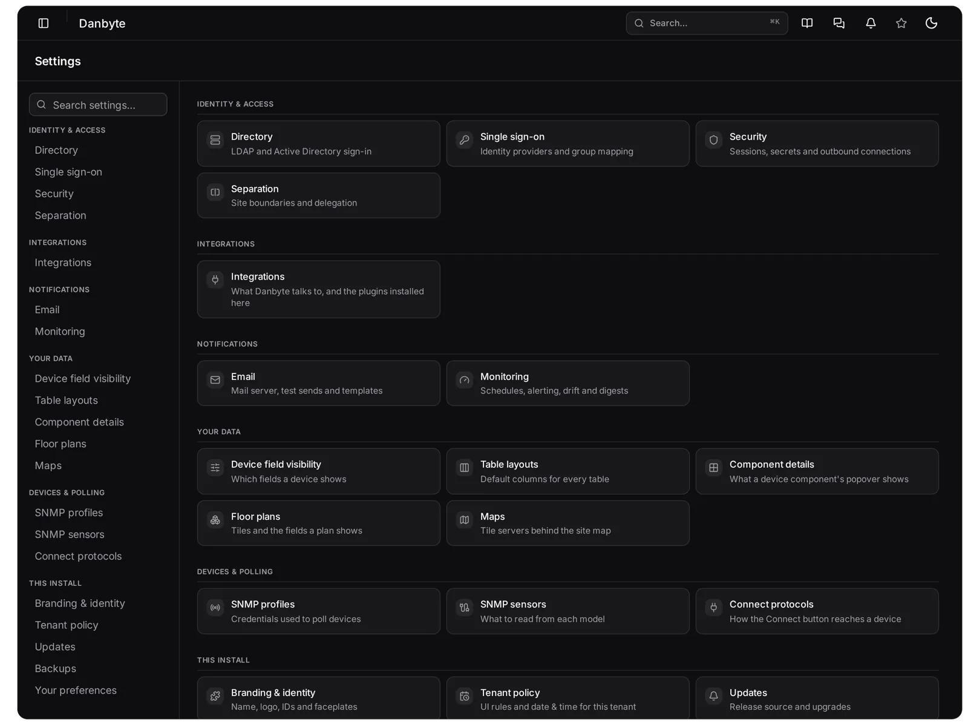Open 'Tile servers behind the site map' card
Image resolution: width=968 pixels, height=725 pixels.
tap(567, 523)
